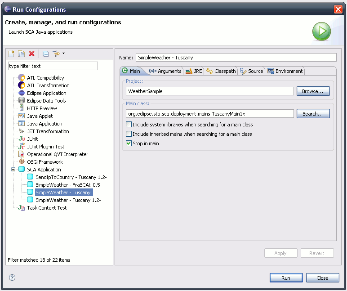The image size is (347, 291).
Task: Select the ATL Compatibility tree label
Action: click(45, 78)
